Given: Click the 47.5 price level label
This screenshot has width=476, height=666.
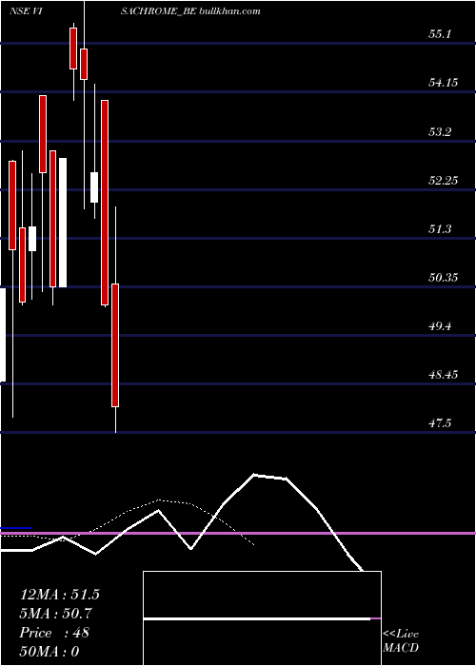Looking at the screenshot, I should (440, 423).
